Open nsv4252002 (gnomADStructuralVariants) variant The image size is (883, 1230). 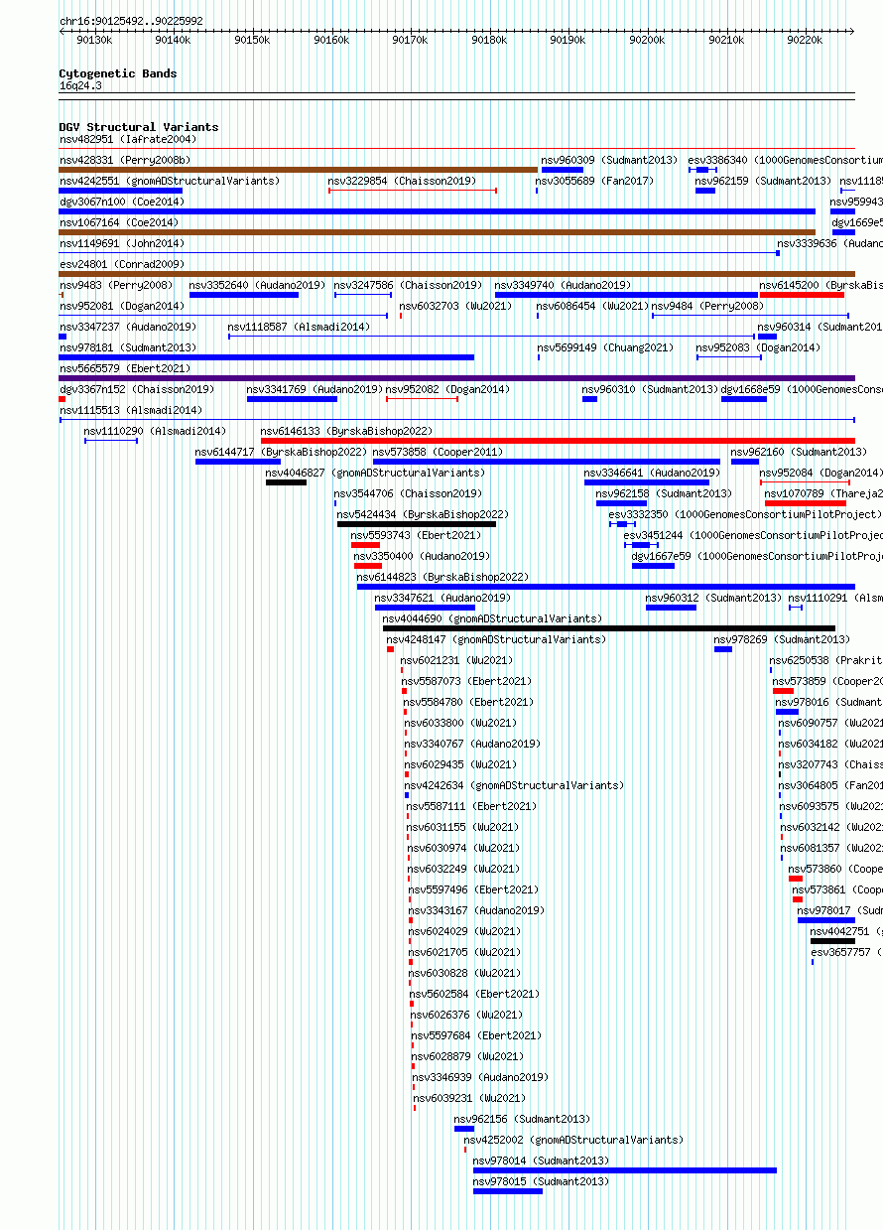tap(573, 1140)
